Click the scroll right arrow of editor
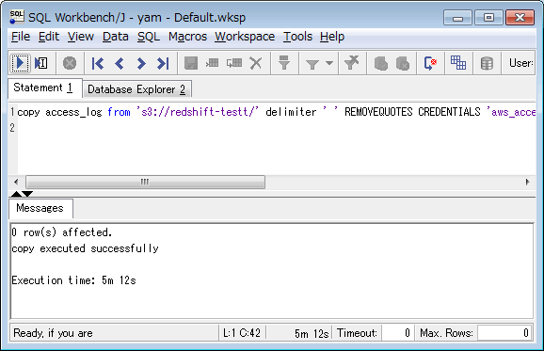This screenshot has height=351, width=544. [527, 182]
